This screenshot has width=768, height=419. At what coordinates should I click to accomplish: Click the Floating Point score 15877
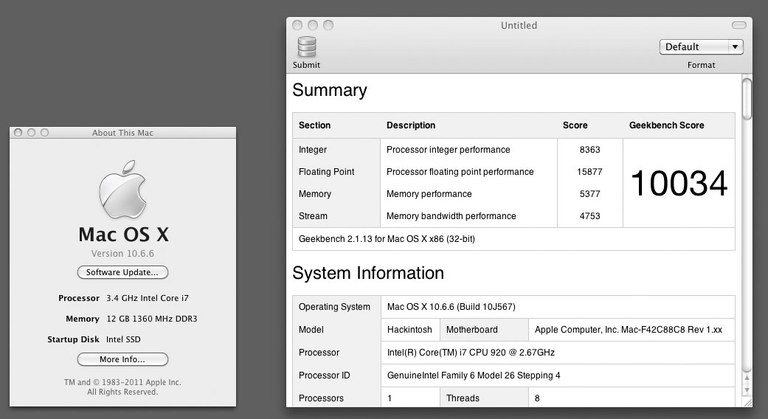coord(589,172)
